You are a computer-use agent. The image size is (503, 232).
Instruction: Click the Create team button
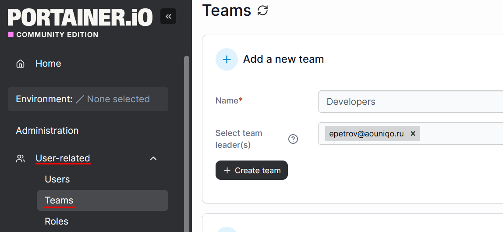251,171
